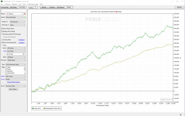Click the green Chips Won legend marker

(33, 108)
